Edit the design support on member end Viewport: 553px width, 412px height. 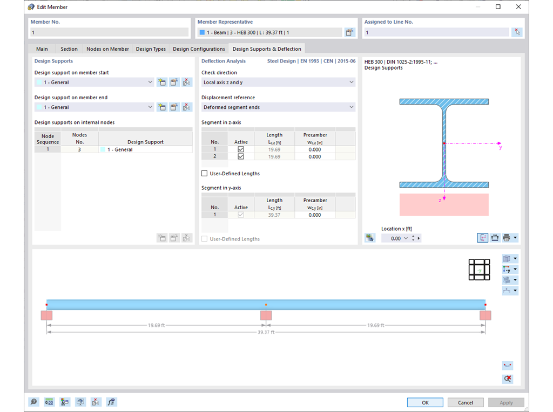174,107
